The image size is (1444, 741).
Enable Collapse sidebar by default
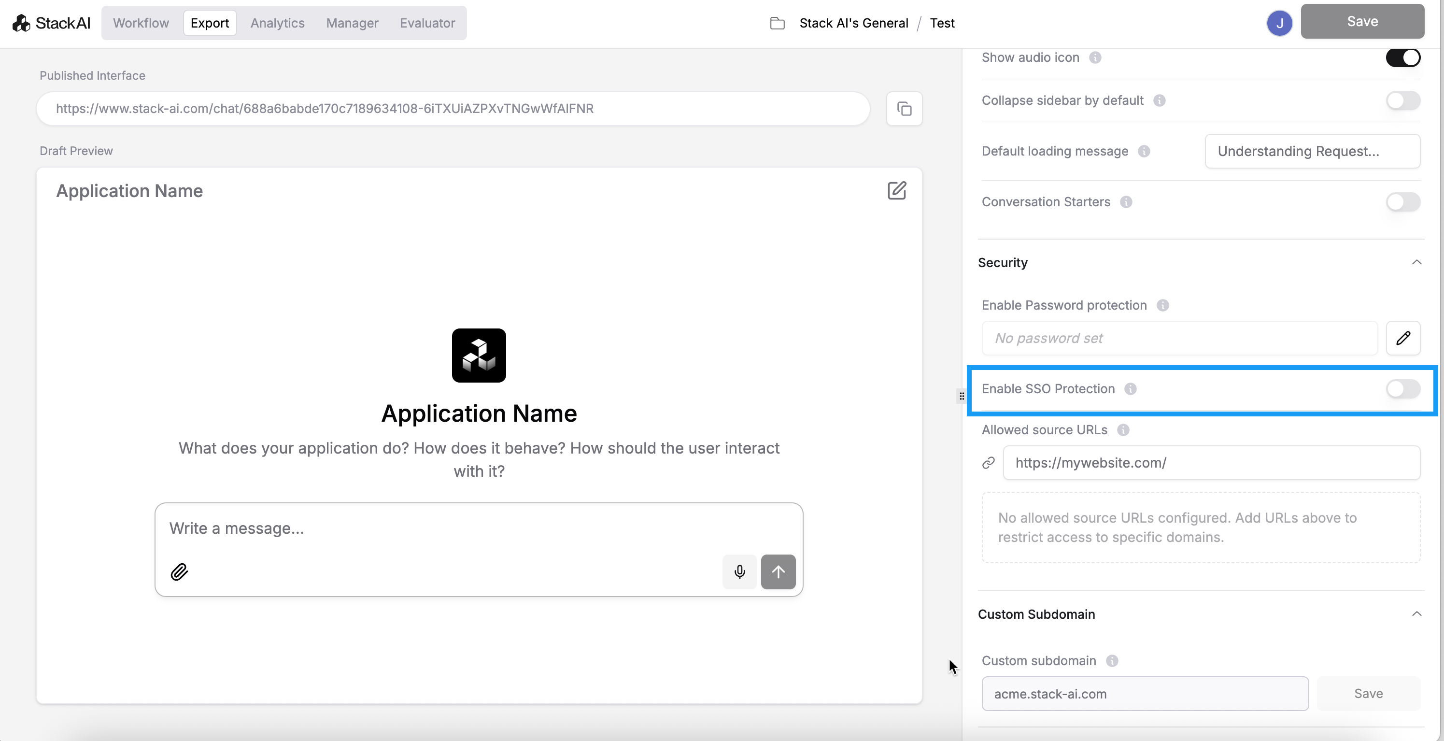pos(1402,100)
